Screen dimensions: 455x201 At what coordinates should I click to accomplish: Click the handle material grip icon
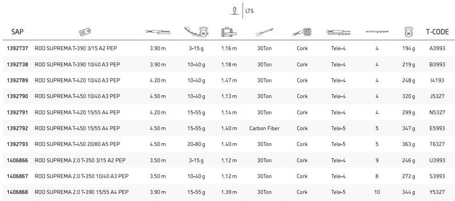tap(302, 32)
